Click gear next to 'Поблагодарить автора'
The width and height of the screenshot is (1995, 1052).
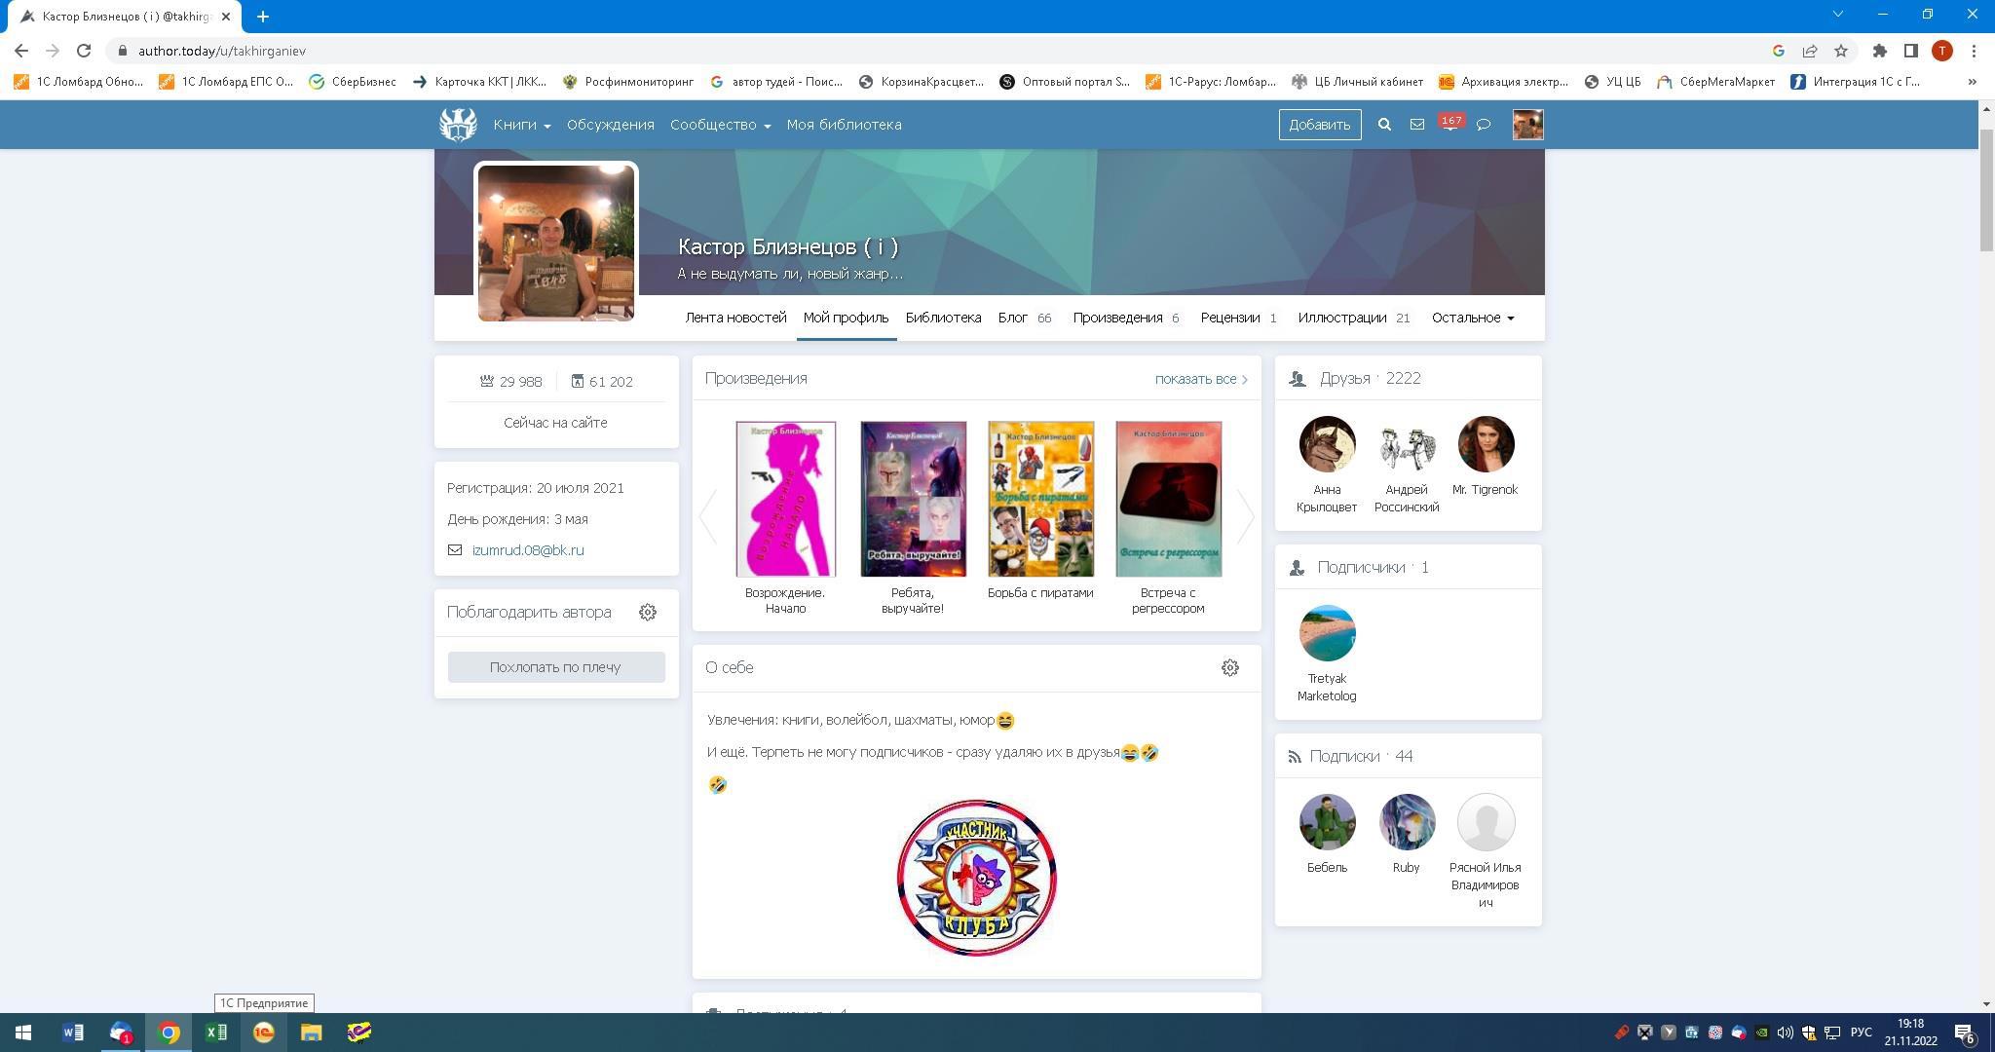[x=648, y=613]
